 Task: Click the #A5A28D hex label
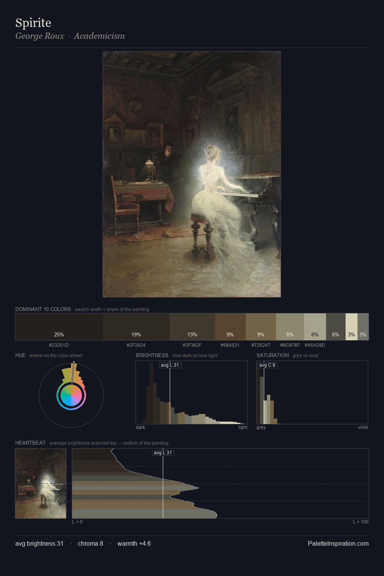pos(315,345)
